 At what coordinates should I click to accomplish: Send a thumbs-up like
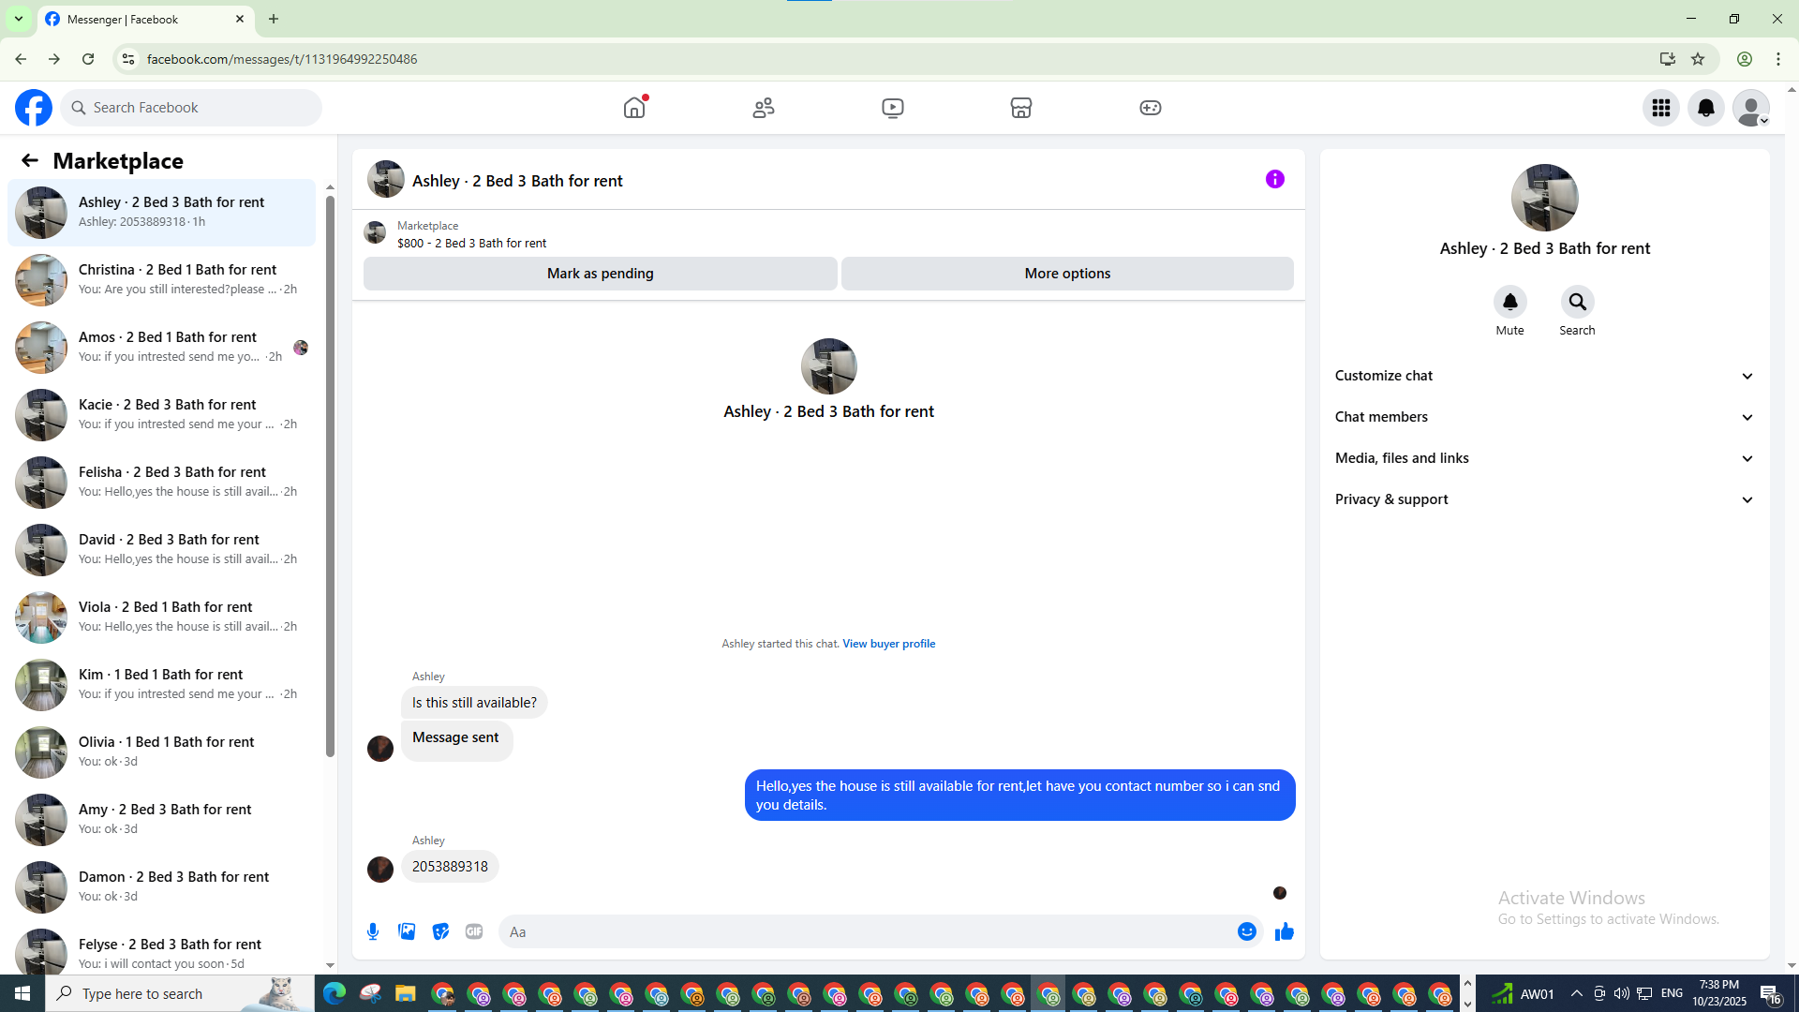point(1284,931)
